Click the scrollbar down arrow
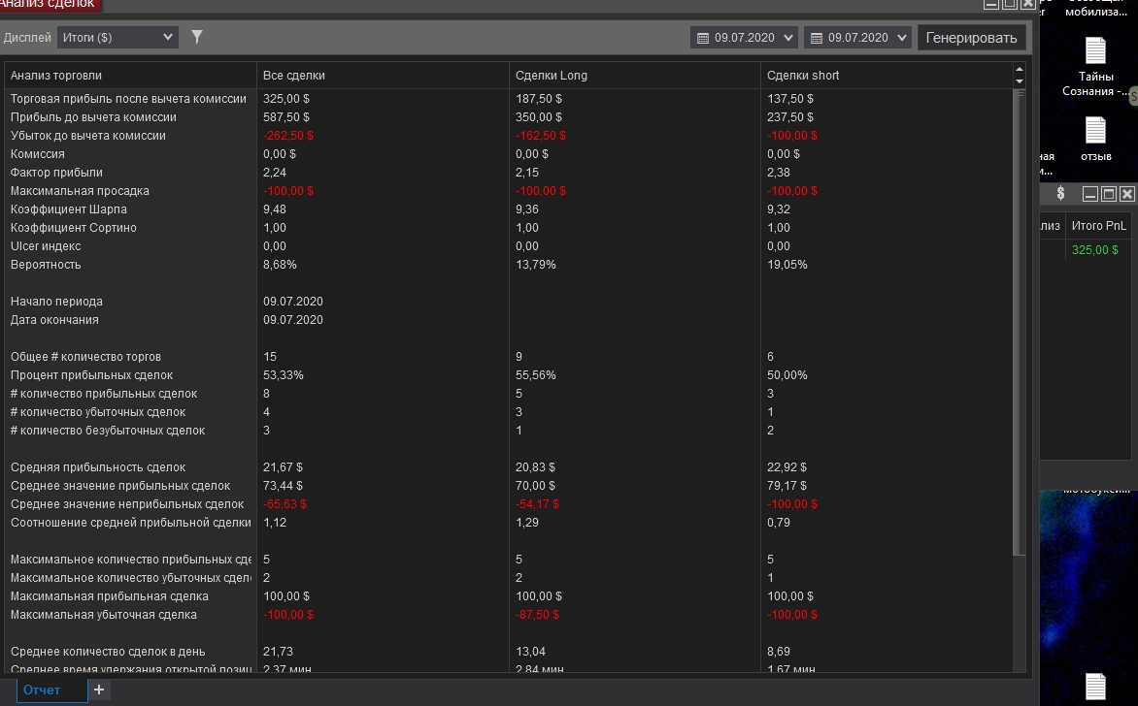The image size is (1138, 706). click(x=1019, y=81)
